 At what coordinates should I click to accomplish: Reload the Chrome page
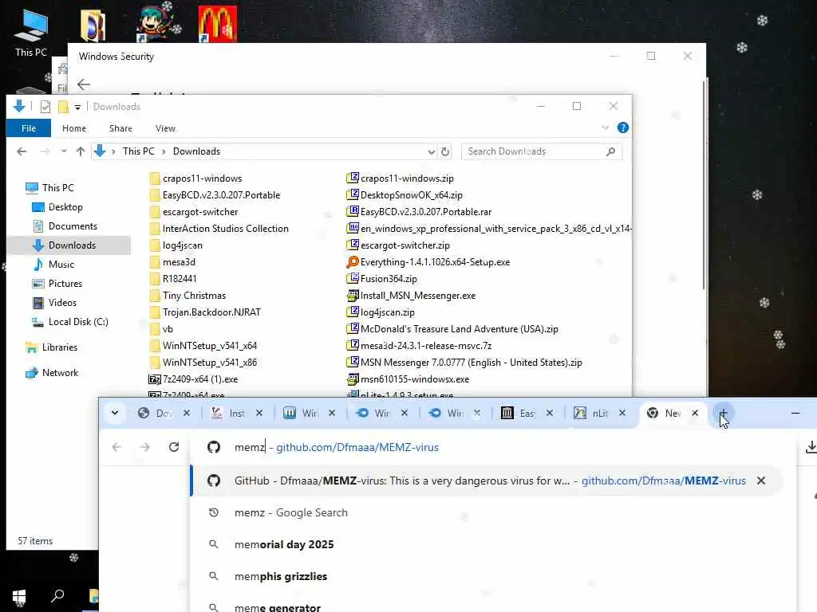pyautogui.click(x=174, y=447)
